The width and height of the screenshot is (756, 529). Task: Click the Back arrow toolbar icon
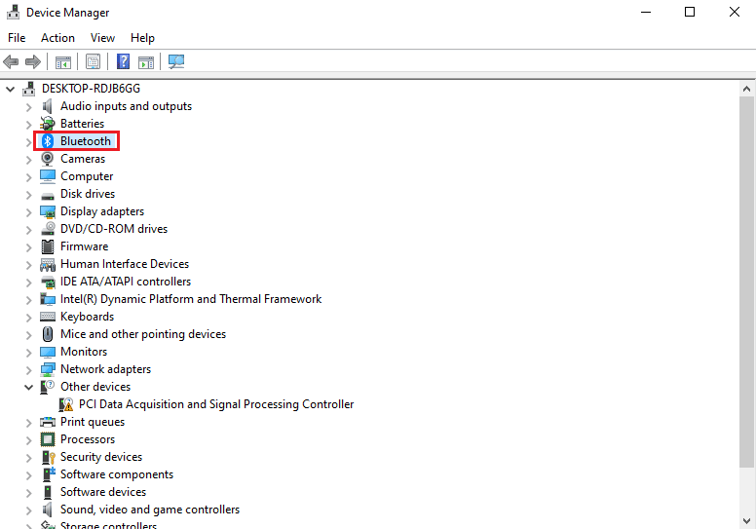11,61
